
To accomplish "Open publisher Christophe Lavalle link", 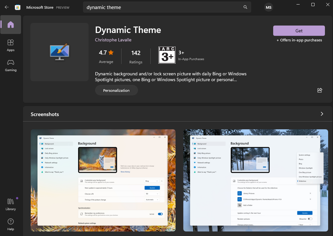I will pos(113,40).
